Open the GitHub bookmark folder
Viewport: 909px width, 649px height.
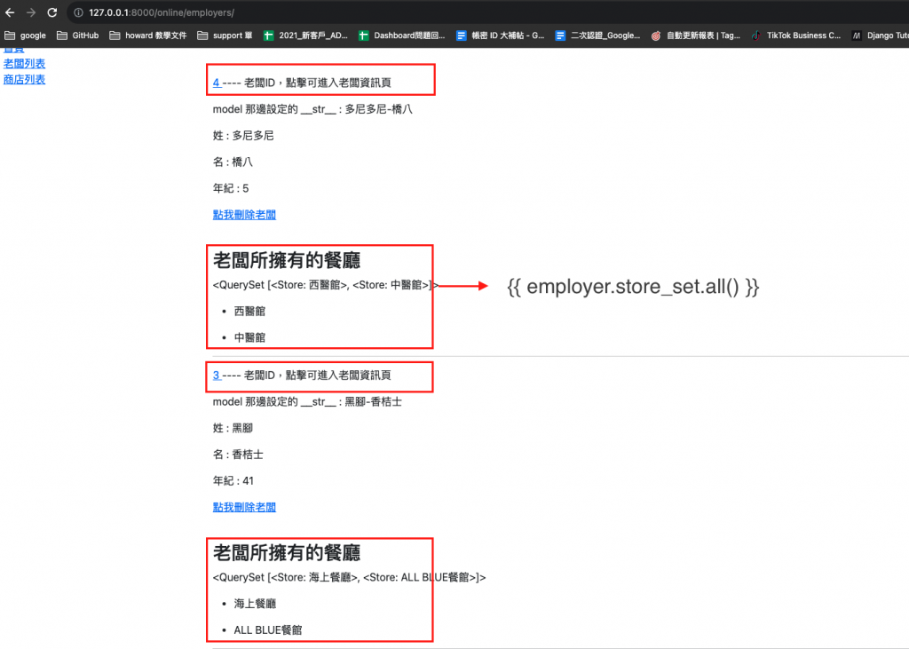coord(78,36)
